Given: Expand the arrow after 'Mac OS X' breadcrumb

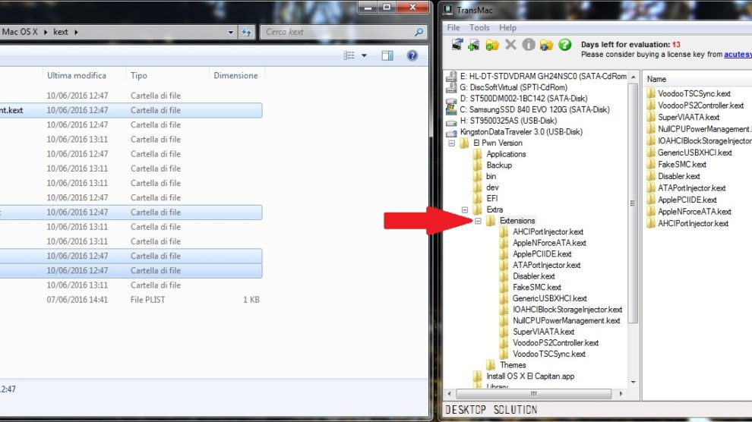Looking at the screenshot, I should point(46,32).
